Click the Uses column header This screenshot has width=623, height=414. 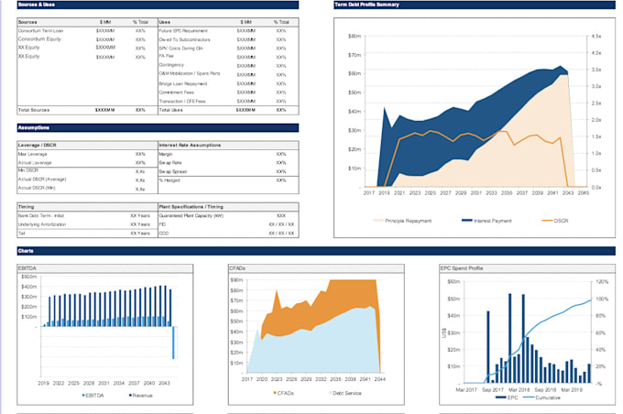165,22
